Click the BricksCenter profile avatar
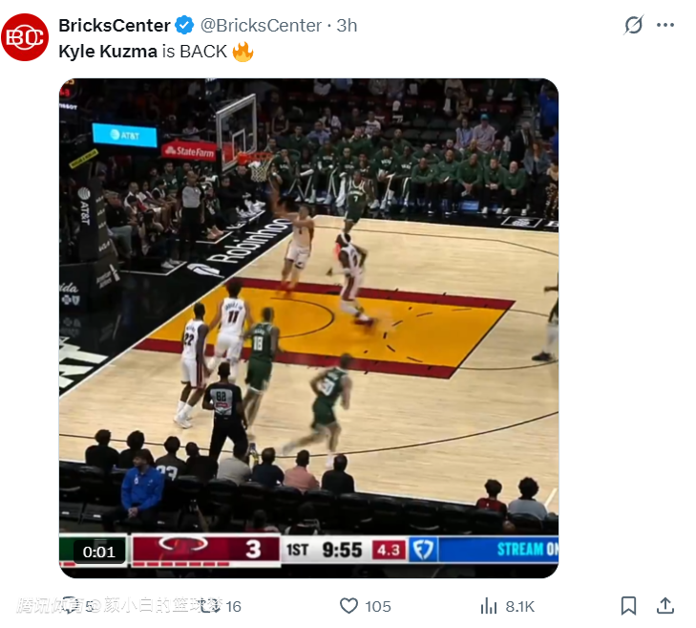Image resolution: width=696 pixels, height=628 pixels. point(25,38)
